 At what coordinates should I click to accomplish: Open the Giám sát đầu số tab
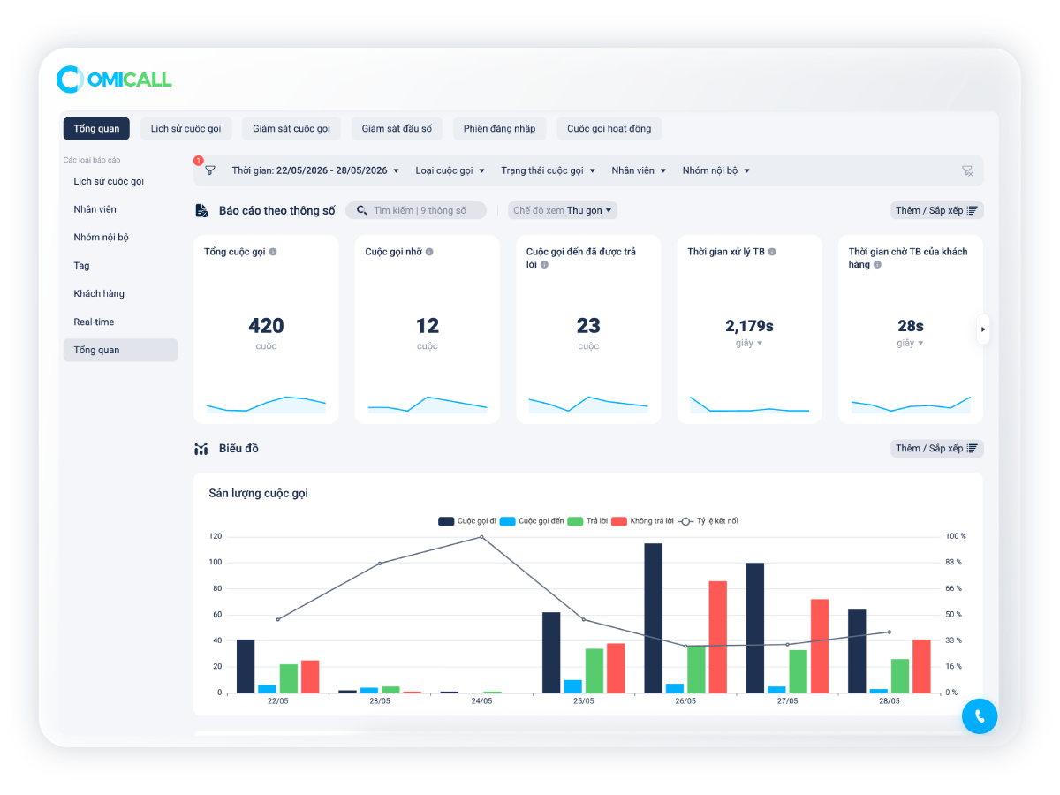397,129
